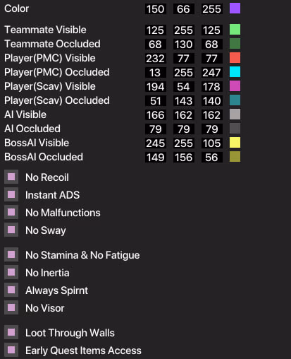Toggle the No Malfunctions checkbox

point(11,212)
